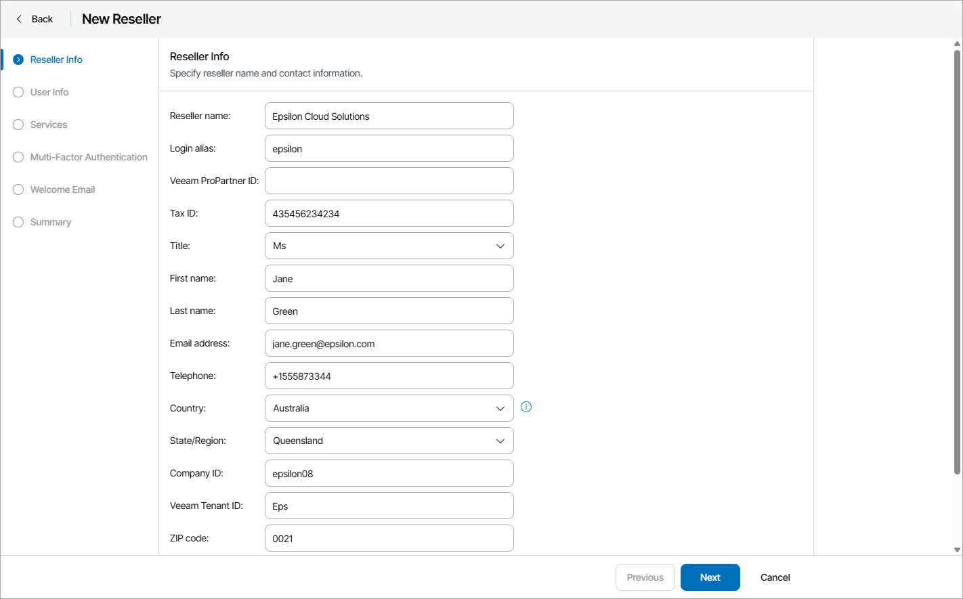
Task: Open the Country dropdown
Action: pos(500,408)
